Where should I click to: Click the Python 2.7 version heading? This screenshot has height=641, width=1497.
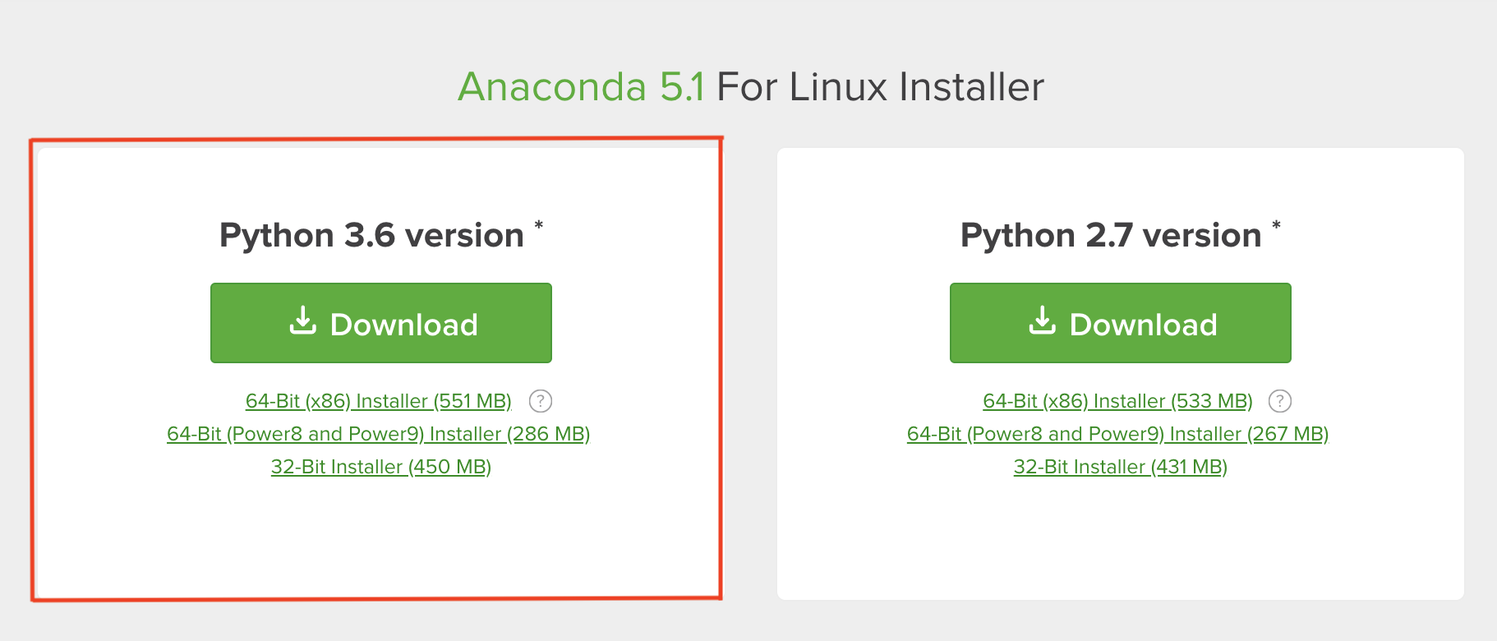click(1111, 236)
